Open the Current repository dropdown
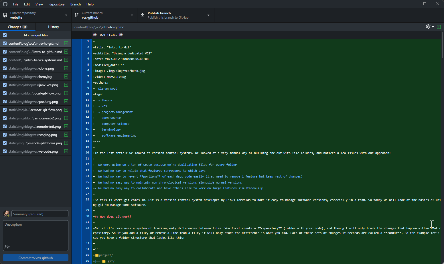Screen dimensions: 444x264 (x=36, y=15)
